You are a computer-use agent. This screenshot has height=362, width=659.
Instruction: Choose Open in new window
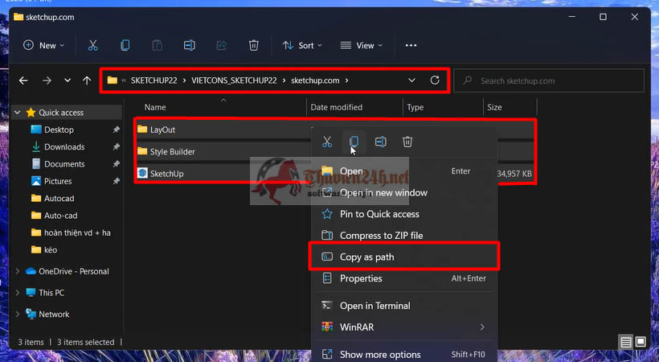tap(403, 192)
